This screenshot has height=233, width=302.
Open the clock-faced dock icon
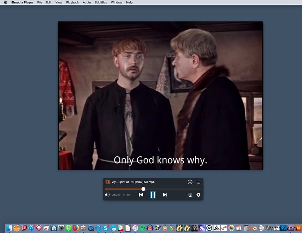tap(61, 228)
